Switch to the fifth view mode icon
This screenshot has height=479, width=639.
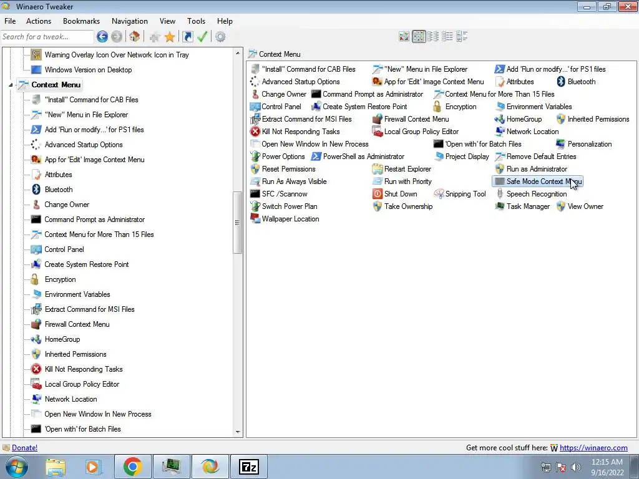(x=462, y=37)
